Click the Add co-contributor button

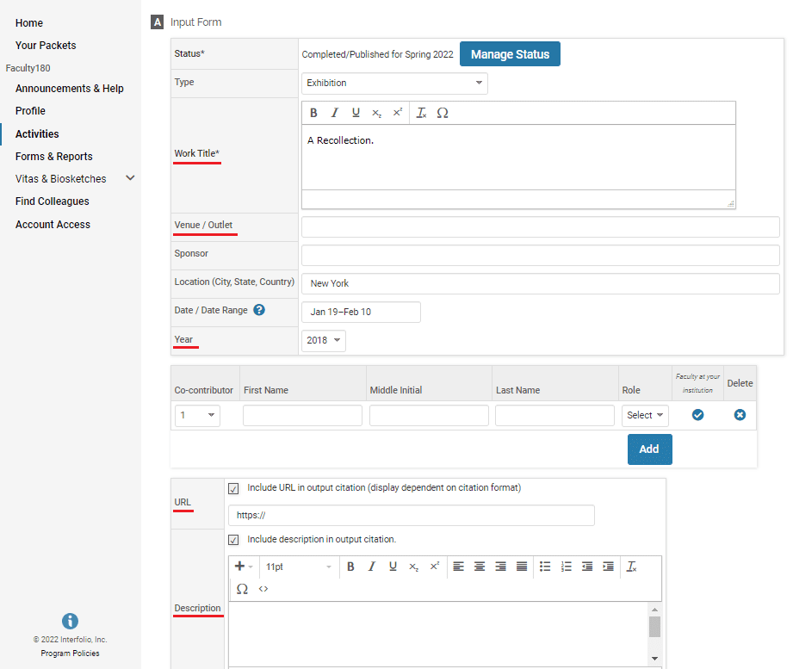coord(649,449)
